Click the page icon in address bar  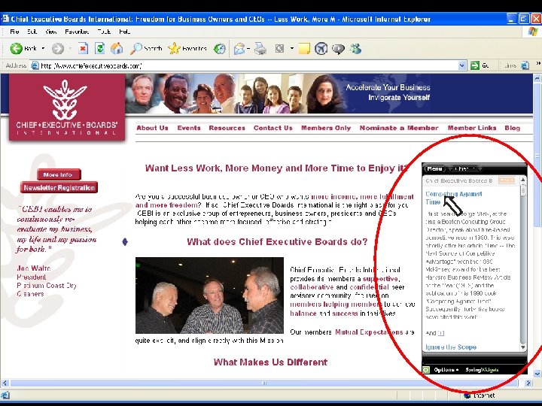point(35,65)
